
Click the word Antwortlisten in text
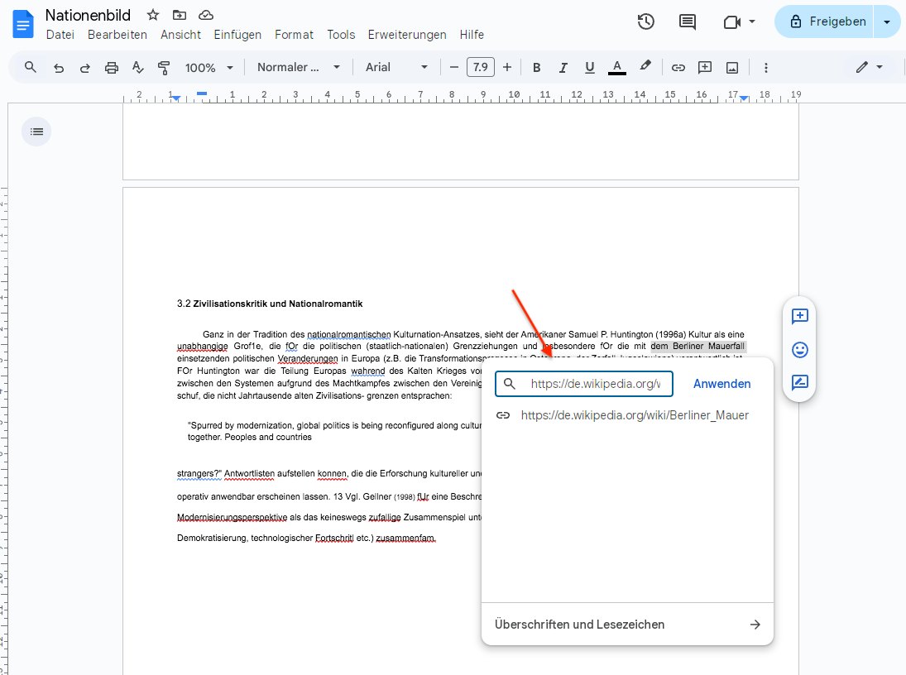click(x=249, y=473)
